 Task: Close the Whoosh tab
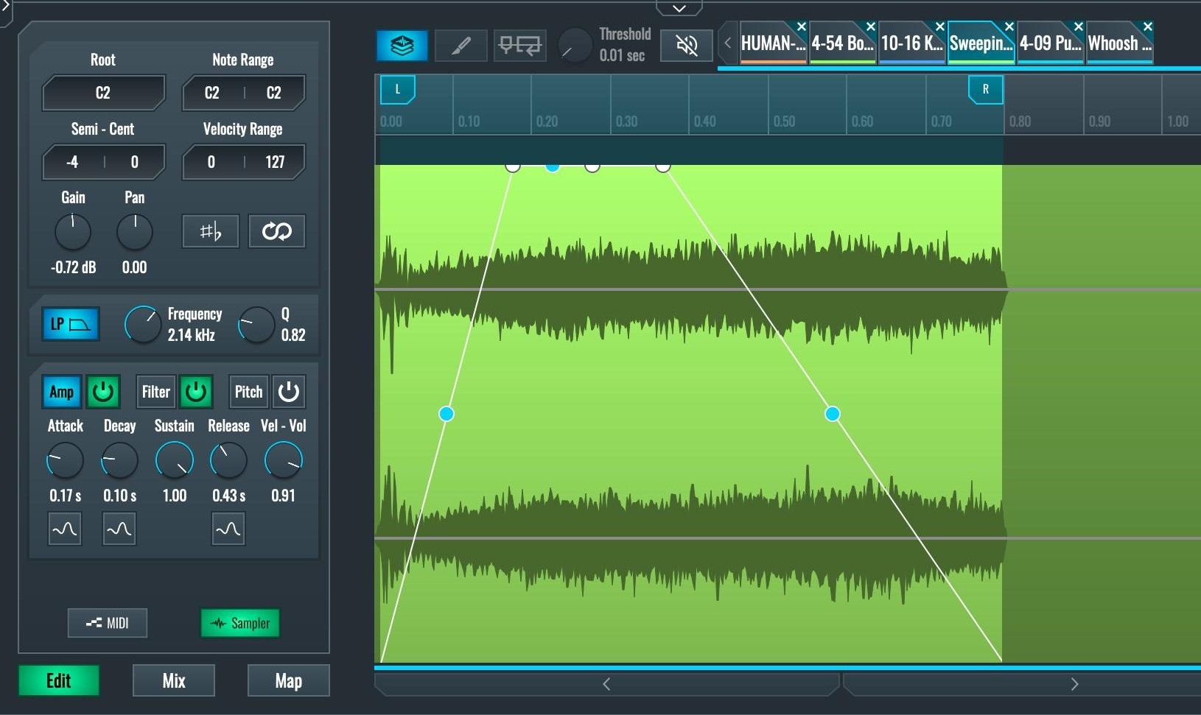pos(1147,27)
